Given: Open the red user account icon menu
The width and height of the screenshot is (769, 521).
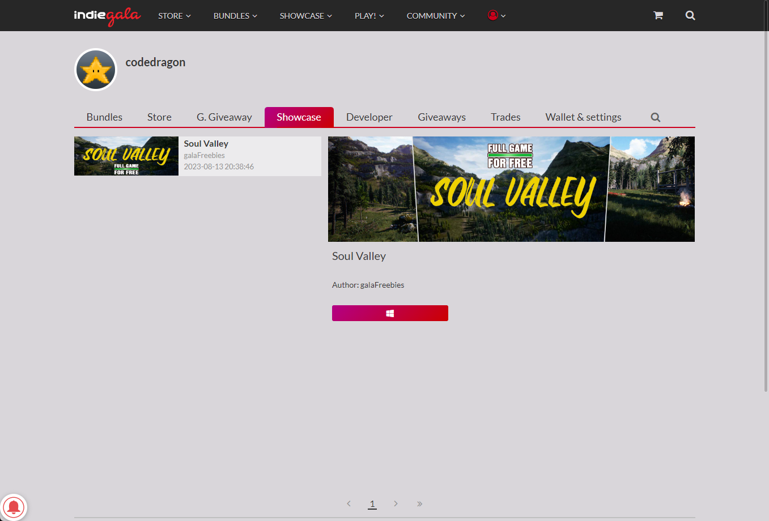Looking at the screenshot, I should click(497, 15).
